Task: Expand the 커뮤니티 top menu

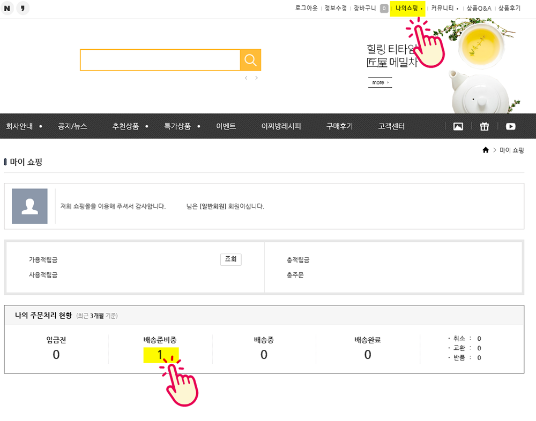Action: [x=442, y=9]
